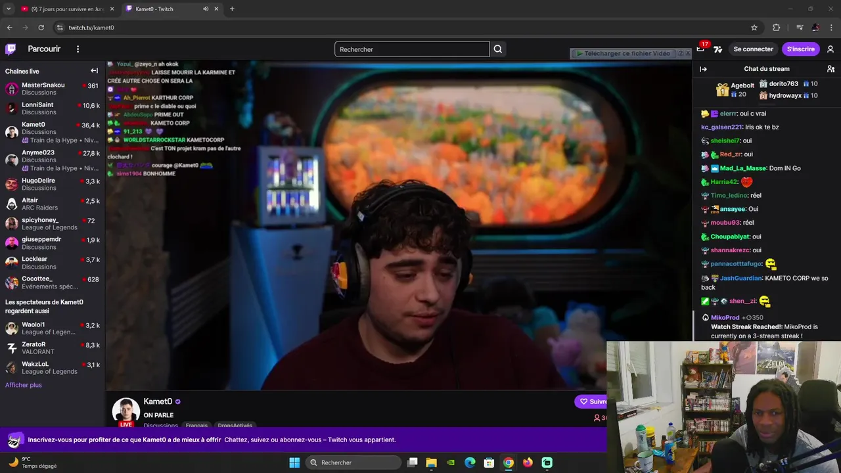Open spicyhoney_ channel in sidebar
The image size is (841, 473).
pos(52,223)
